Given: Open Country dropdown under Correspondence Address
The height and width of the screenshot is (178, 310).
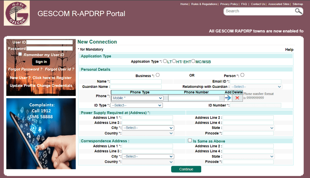Looking at the screenshot, I should pos(148,162).
